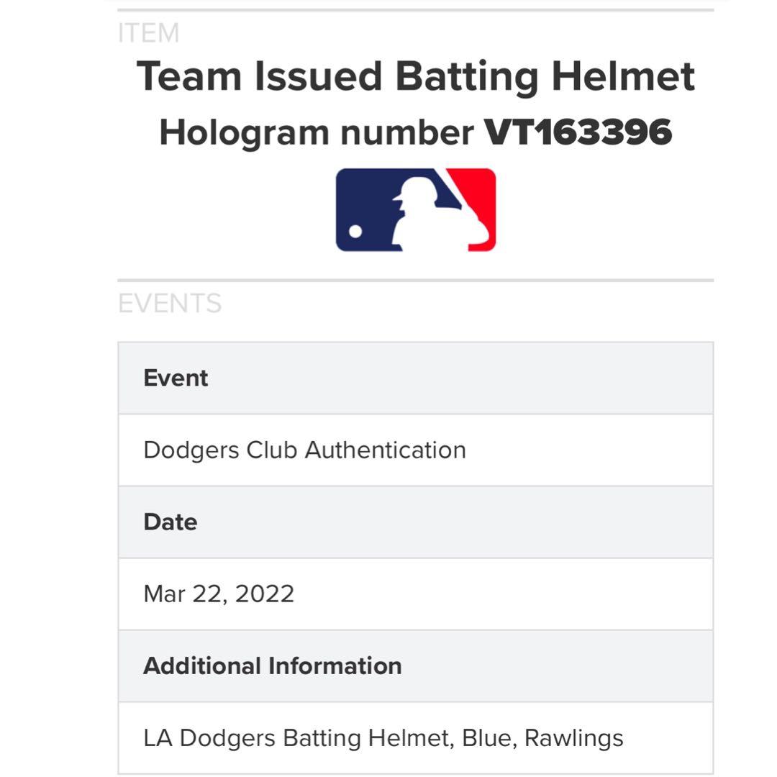Click the year 2022 in date
The height and width of the screenshot is (777, 777).
(264, 594)
